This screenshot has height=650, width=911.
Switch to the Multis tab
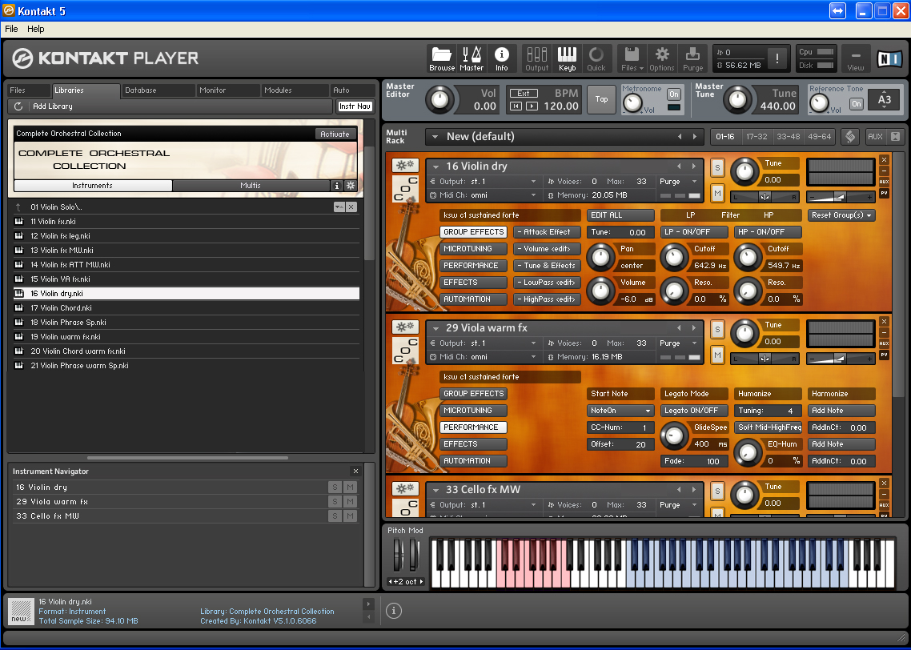251,186
